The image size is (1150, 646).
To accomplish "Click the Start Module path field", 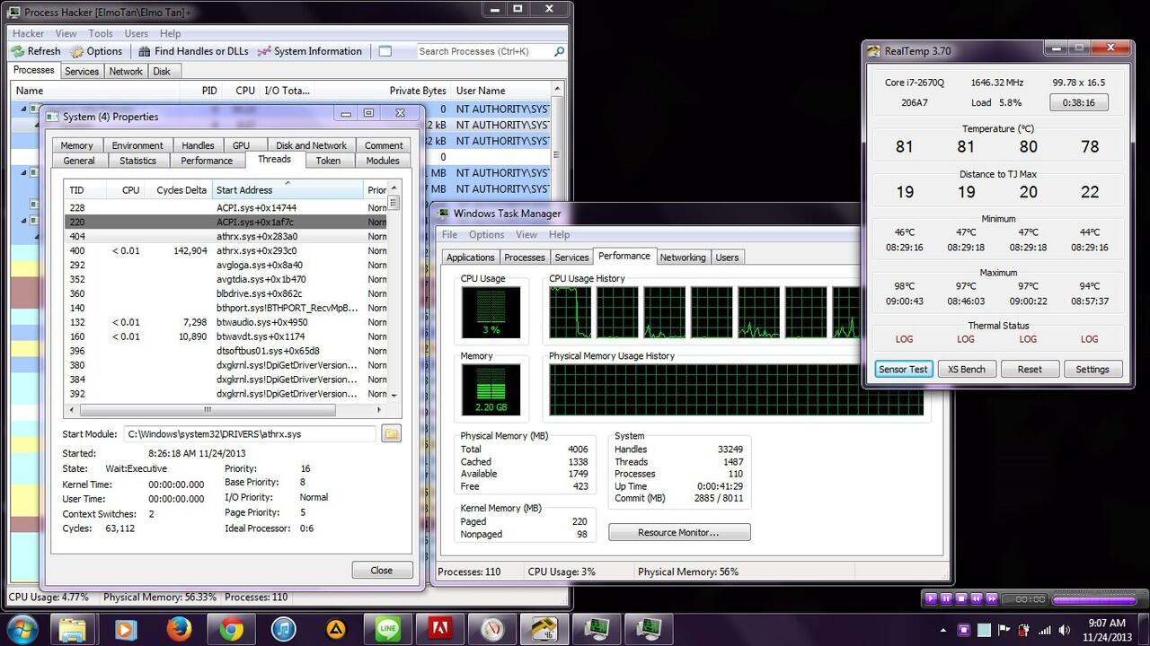I will (250, 434).
